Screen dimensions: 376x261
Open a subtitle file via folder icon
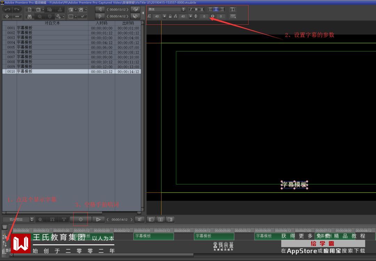pos(38,10)
